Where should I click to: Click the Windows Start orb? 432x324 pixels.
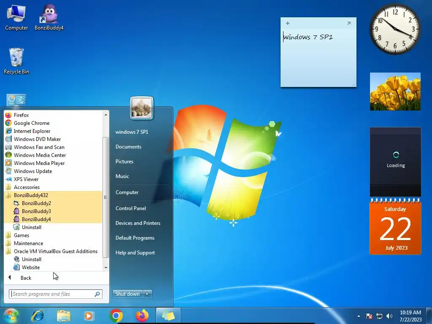[11, 316]
